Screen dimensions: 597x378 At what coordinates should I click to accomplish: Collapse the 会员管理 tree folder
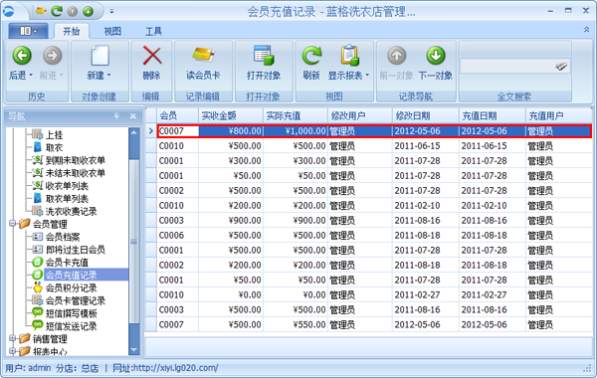click(x=12, y=224)
